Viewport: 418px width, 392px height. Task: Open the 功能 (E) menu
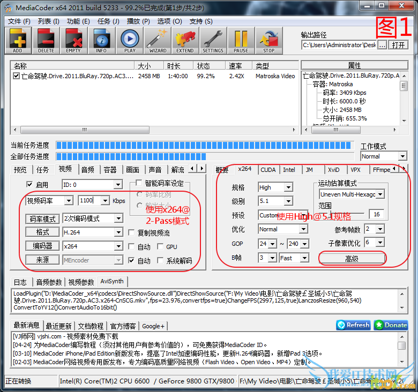point(78,21)
